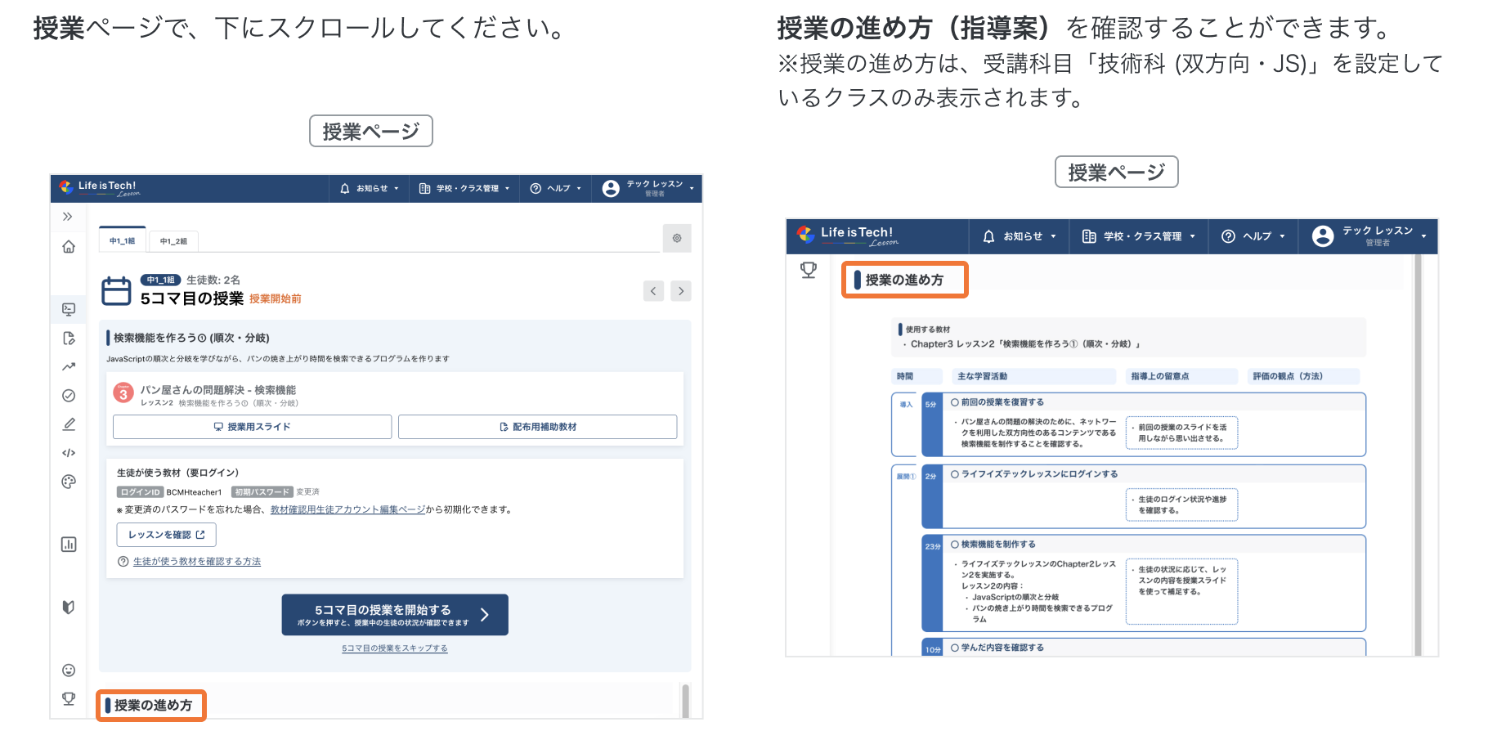Viewport: 1488px width, 749px height.
Task: Open class settings gear icon
Action: click(677, 239)
